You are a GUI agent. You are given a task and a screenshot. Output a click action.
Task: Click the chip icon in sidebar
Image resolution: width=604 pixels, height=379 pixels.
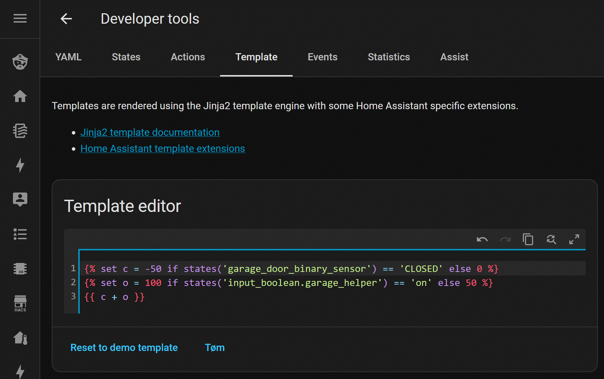click(20, 269)
